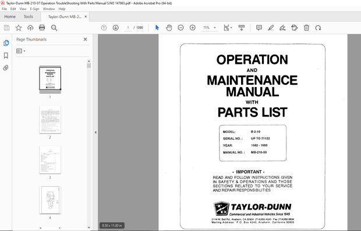Screen dimensions: 361x231
Task: Collapse the navigation pane arrow
Action: click(x=95, y=132)
